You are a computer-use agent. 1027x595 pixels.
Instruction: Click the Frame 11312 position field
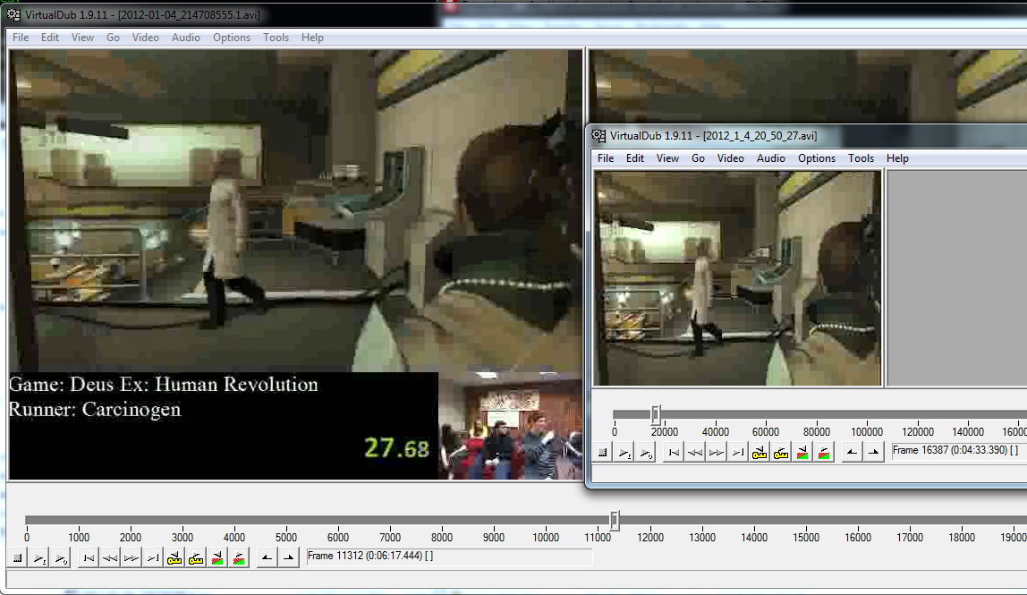coord(449,557)
